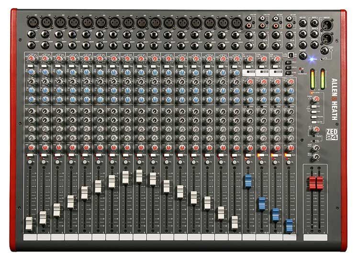Screen dimensions: 359x262
Task: Click the Allen & Heath brand logo
Action: click(x=334, y=99)
